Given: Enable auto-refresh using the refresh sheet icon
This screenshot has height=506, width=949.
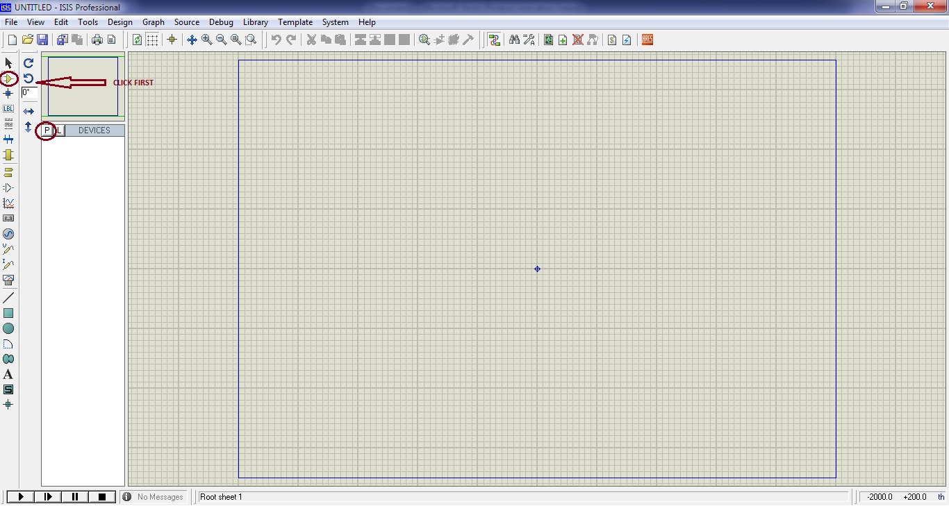Looking at the screenshot, I should click(x=137, y=40).
